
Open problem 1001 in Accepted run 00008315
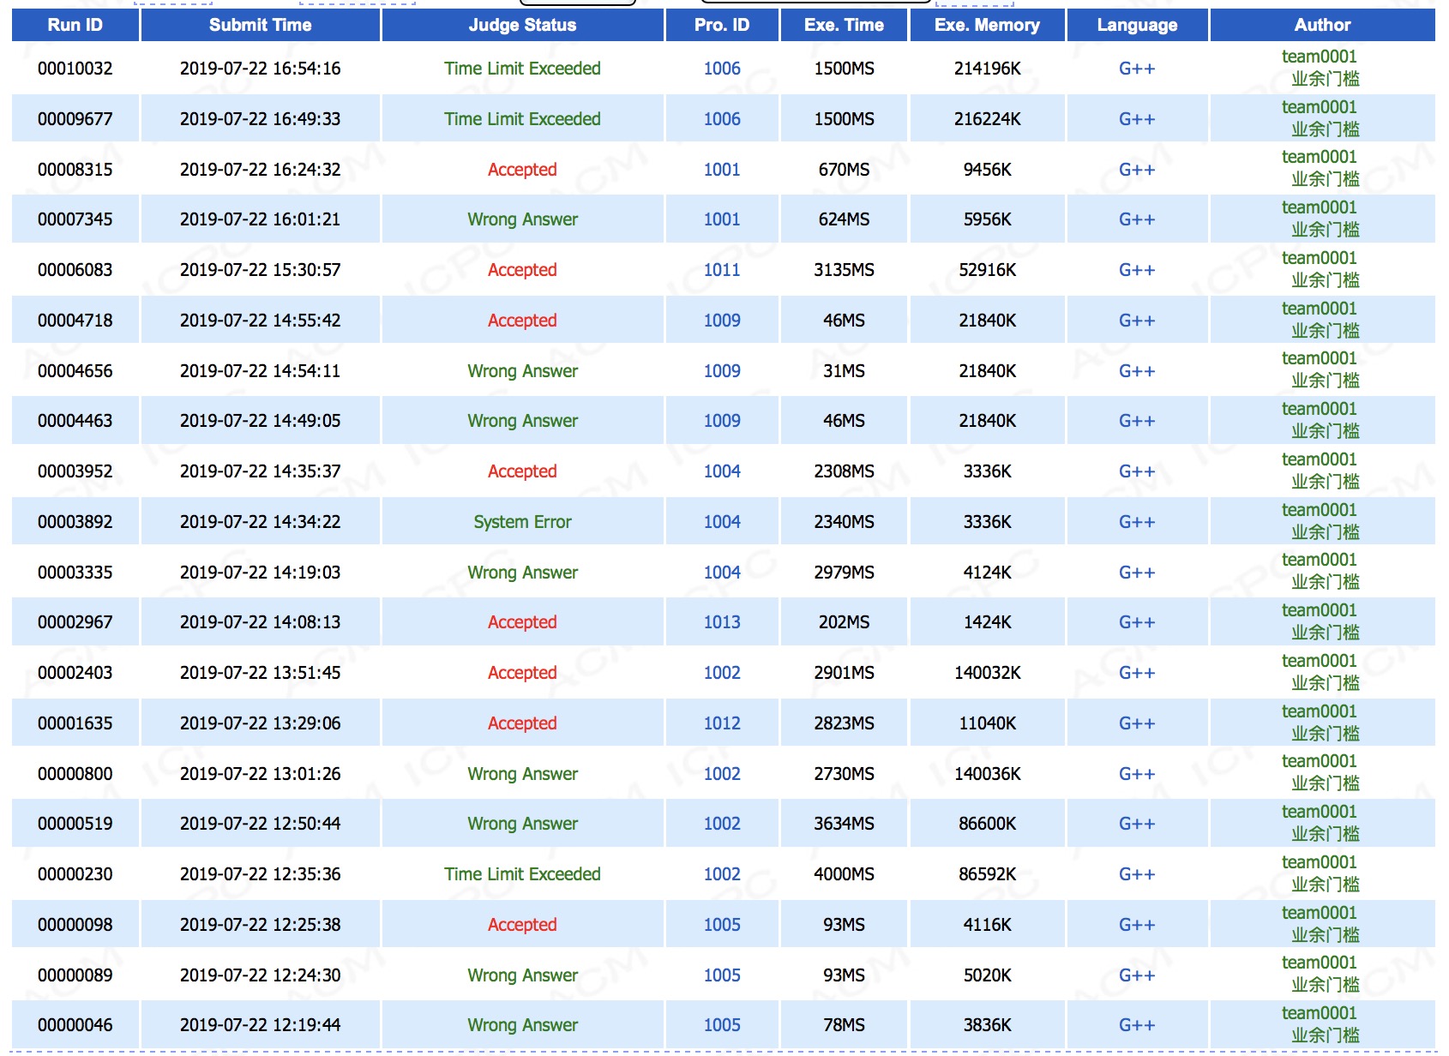click(x=721, y=170)
